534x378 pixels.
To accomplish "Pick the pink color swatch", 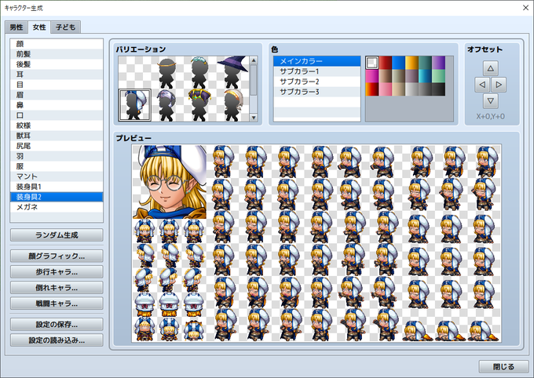I will (x=386, y=89).
